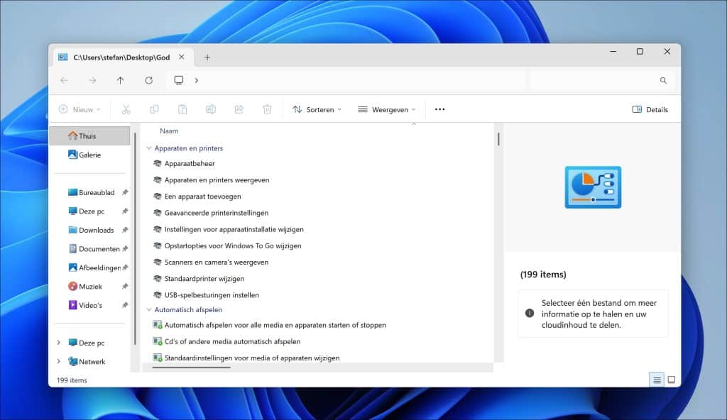Open the Weergeven dropdown

click(x=387, y=109)
